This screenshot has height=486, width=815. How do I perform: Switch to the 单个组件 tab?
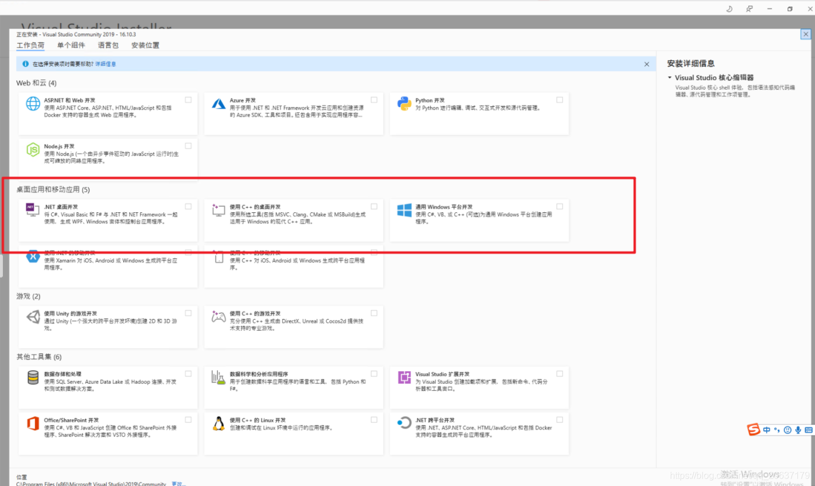pos(71,45)
